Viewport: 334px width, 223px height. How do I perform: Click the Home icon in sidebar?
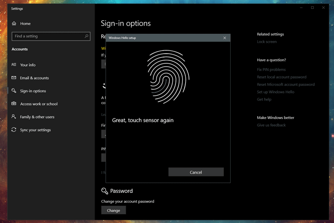pyautogui.click(x=14, y=23)
